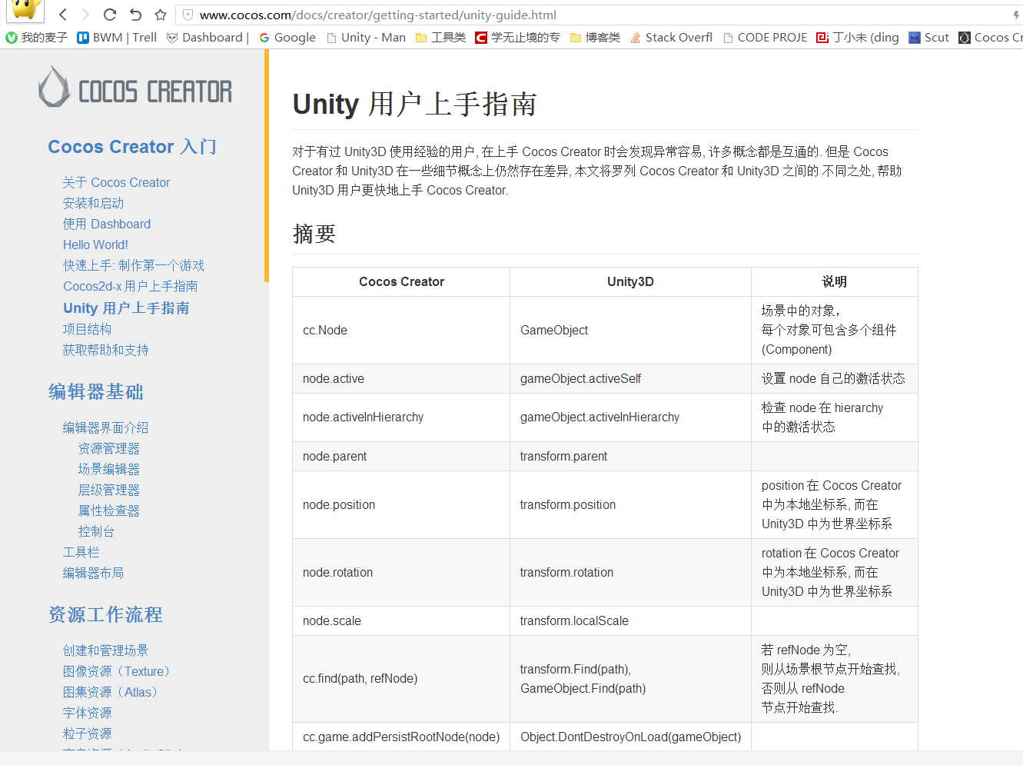Open the Stack Overfl bookmark

[671, 38]
